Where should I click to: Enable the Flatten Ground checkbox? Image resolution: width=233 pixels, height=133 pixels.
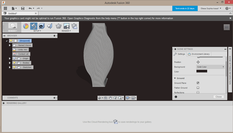pyautogui.click(x=198, y=88)
